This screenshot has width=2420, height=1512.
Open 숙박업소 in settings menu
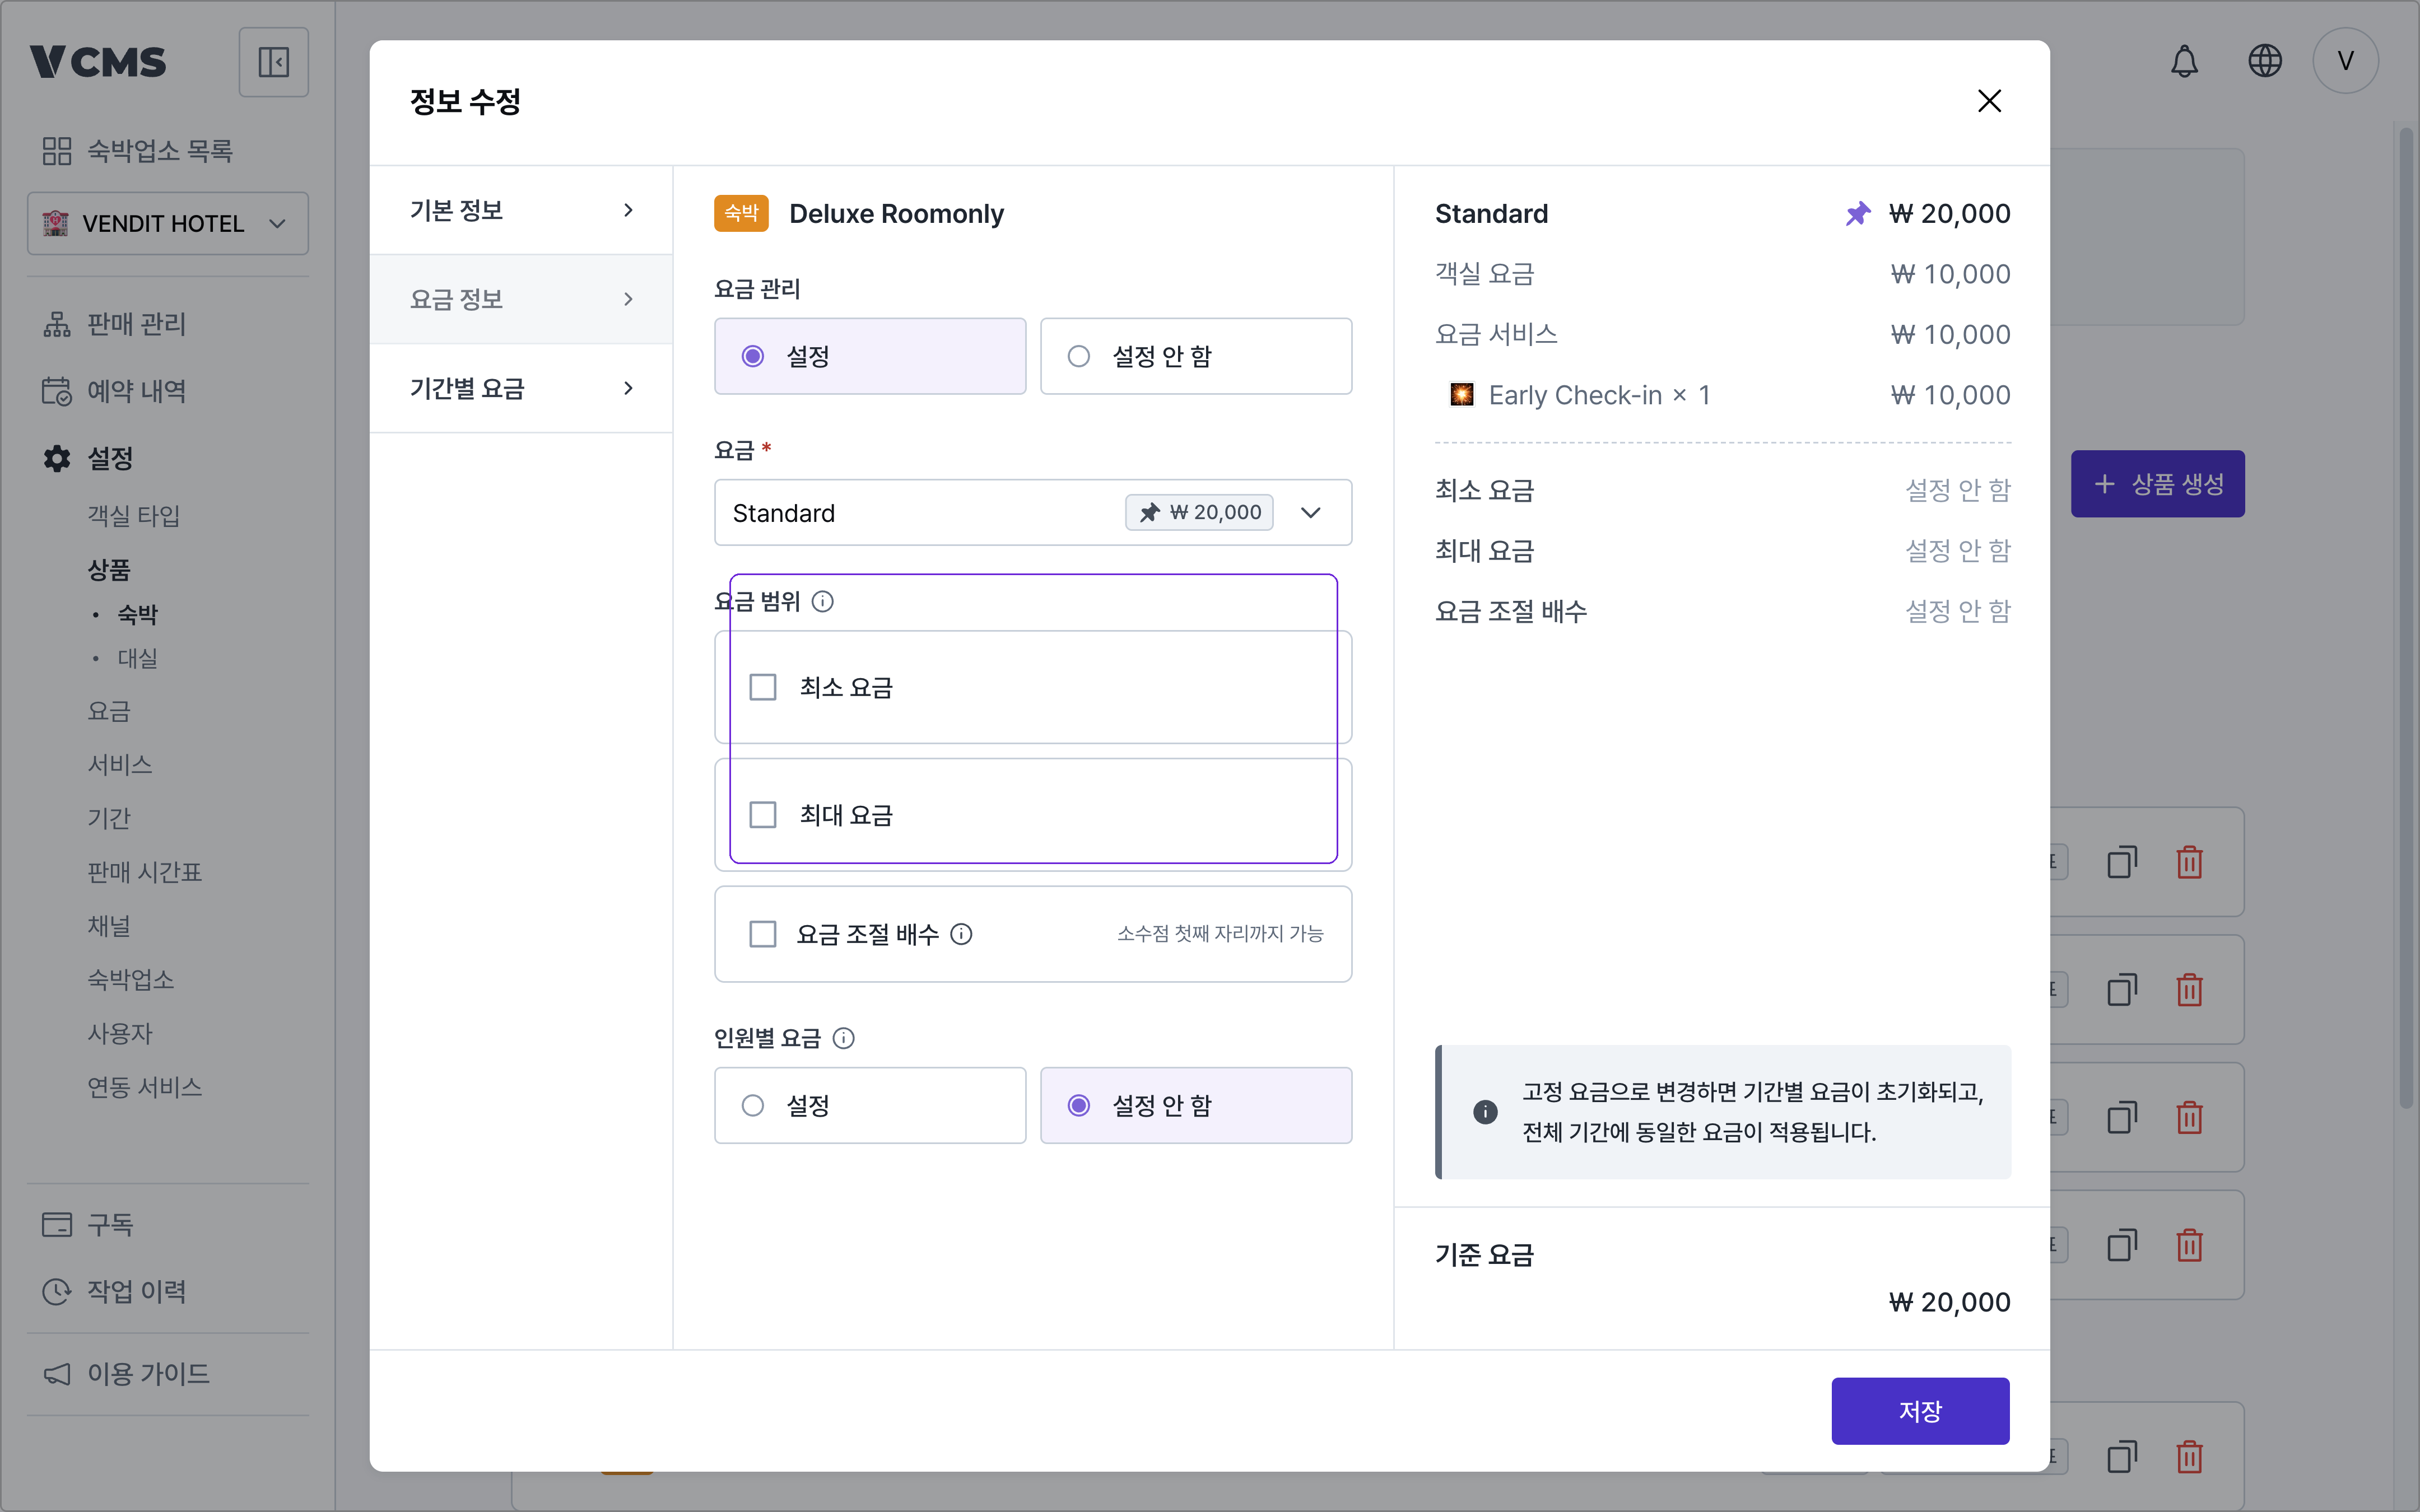pos(131,979)
